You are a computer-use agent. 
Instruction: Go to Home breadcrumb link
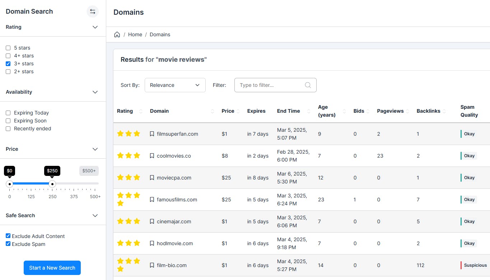(x=135, y=34)
